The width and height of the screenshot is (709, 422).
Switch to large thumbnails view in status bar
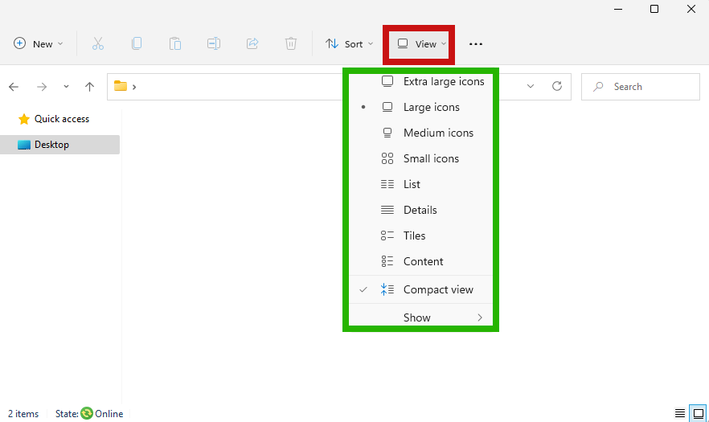(x=699, y=413)
